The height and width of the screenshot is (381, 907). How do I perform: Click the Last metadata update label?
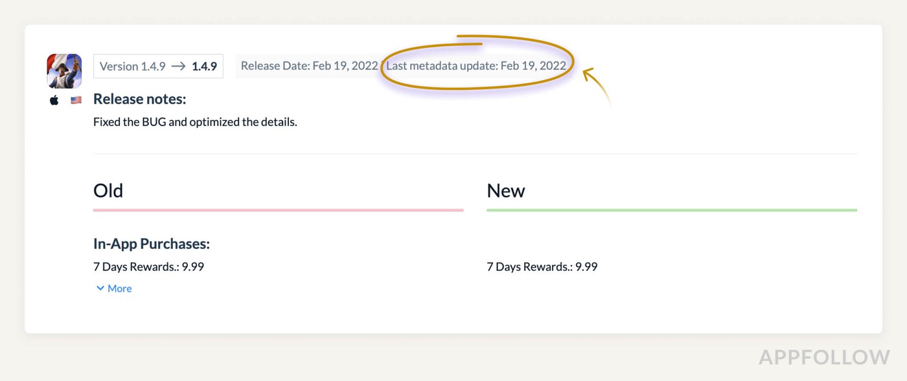tap(476, 65)
